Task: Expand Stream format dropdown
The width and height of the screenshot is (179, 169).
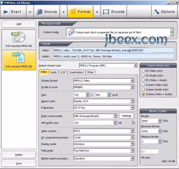Action: [x=132, y=81]
